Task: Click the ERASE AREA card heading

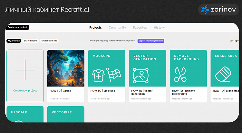Action: click(226, 56)
